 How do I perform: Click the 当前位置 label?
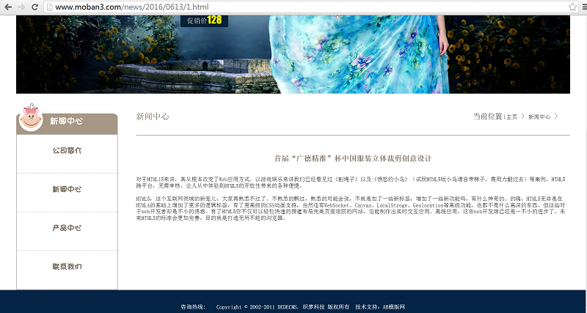(489, 117)
